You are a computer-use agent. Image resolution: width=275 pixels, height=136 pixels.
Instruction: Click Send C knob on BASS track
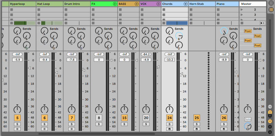click(124, 41)
